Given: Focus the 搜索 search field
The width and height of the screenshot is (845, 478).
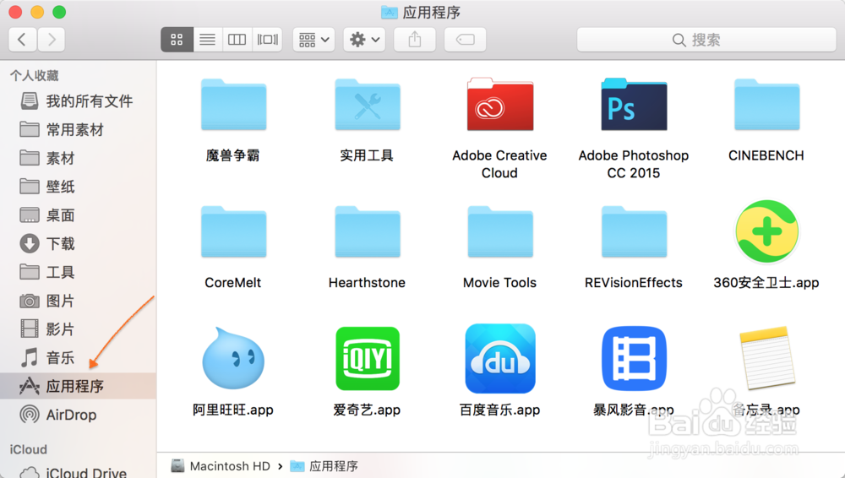Looking at the screenshot, I should coord(706,40).
